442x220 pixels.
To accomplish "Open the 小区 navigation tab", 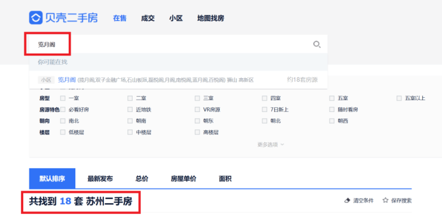I will pyautogui.click(x=176, y=18).
